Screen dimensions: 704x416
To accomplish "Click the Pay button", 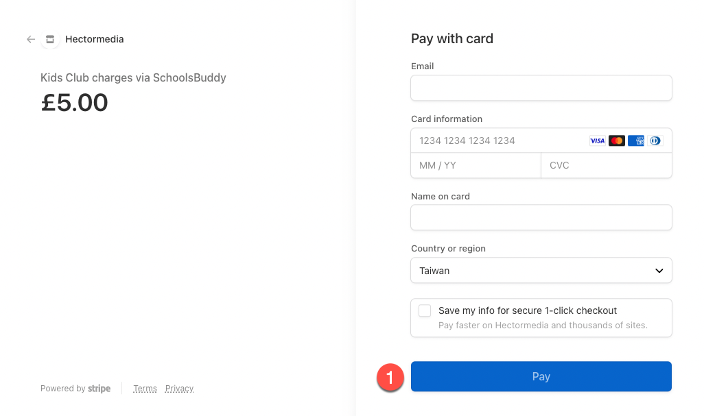I will [x=541, y=376].
